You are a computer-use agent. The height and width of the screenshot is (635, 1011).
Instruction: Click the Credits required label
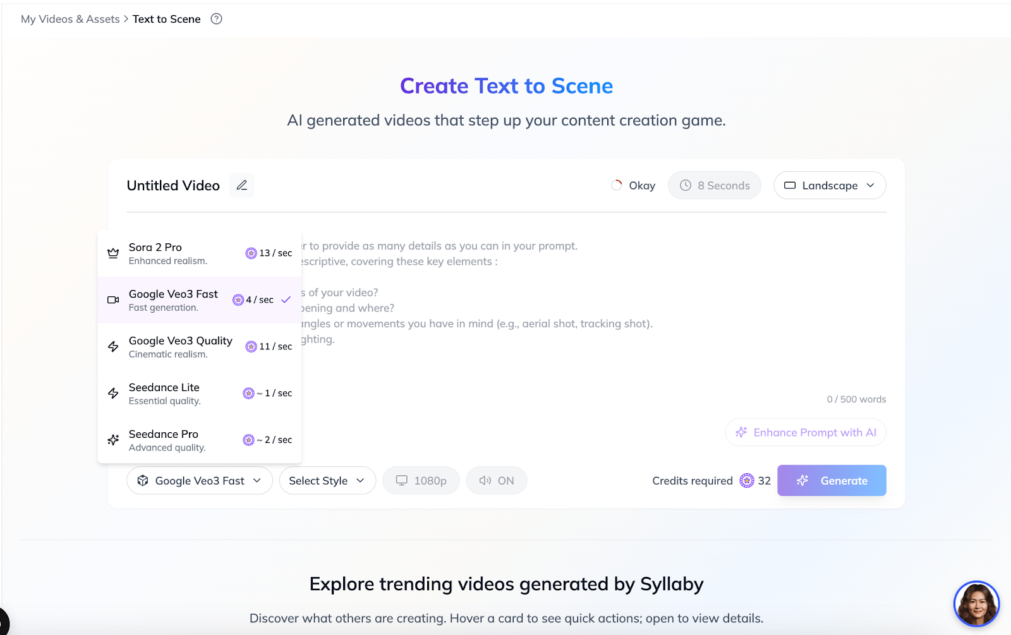point(693,481)
